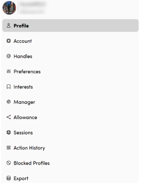The width and height of the screenshot is (142, 185).
Task: Click the person icon beside Profile
Action: 9,25
